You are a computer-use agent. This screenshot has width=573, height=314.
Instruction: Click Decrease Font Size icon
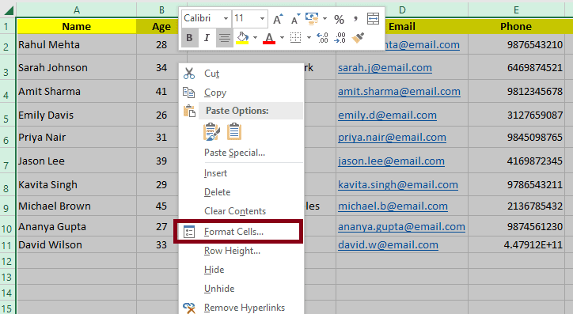pos(295,19)
